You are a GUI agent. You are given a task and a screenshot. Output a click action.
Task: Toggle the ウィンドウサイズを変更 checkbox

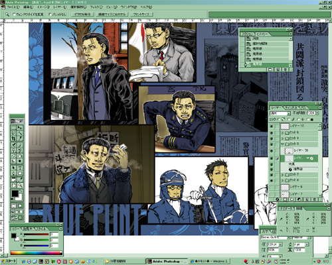15,15
